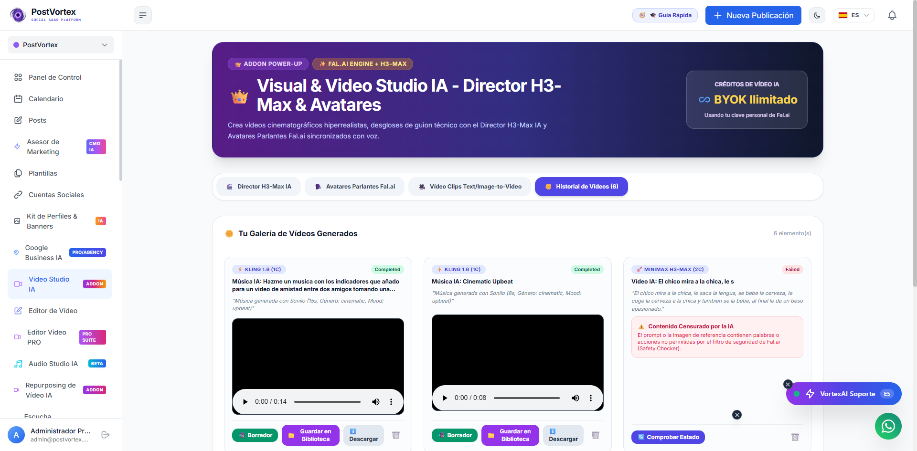This screenshot has height=451, width=917.
Task: Click the Kit de Perfiles & Banners icon
Action: pos(17,221)
